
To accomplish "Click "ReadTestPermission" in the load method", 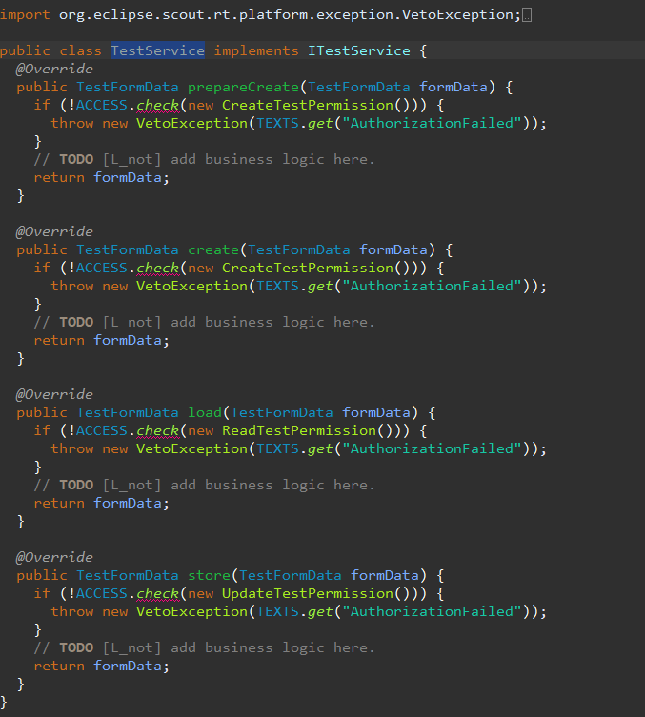I will 299,430.
